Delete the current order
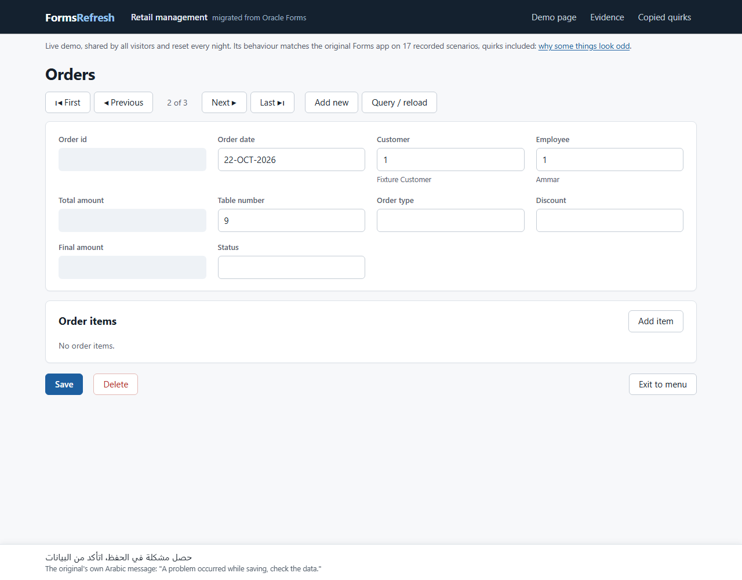Screen dimensions: 742x580 point(116,385)
